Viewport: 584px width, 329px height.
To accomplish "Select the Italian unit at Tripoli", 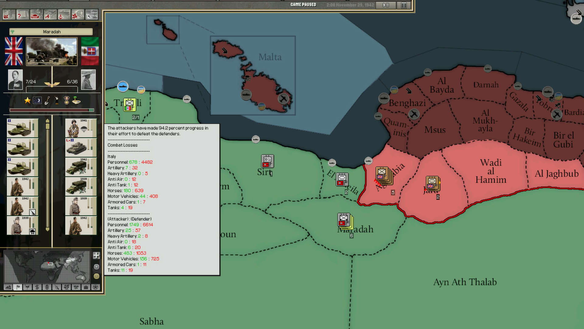I will tap(130, 104).
